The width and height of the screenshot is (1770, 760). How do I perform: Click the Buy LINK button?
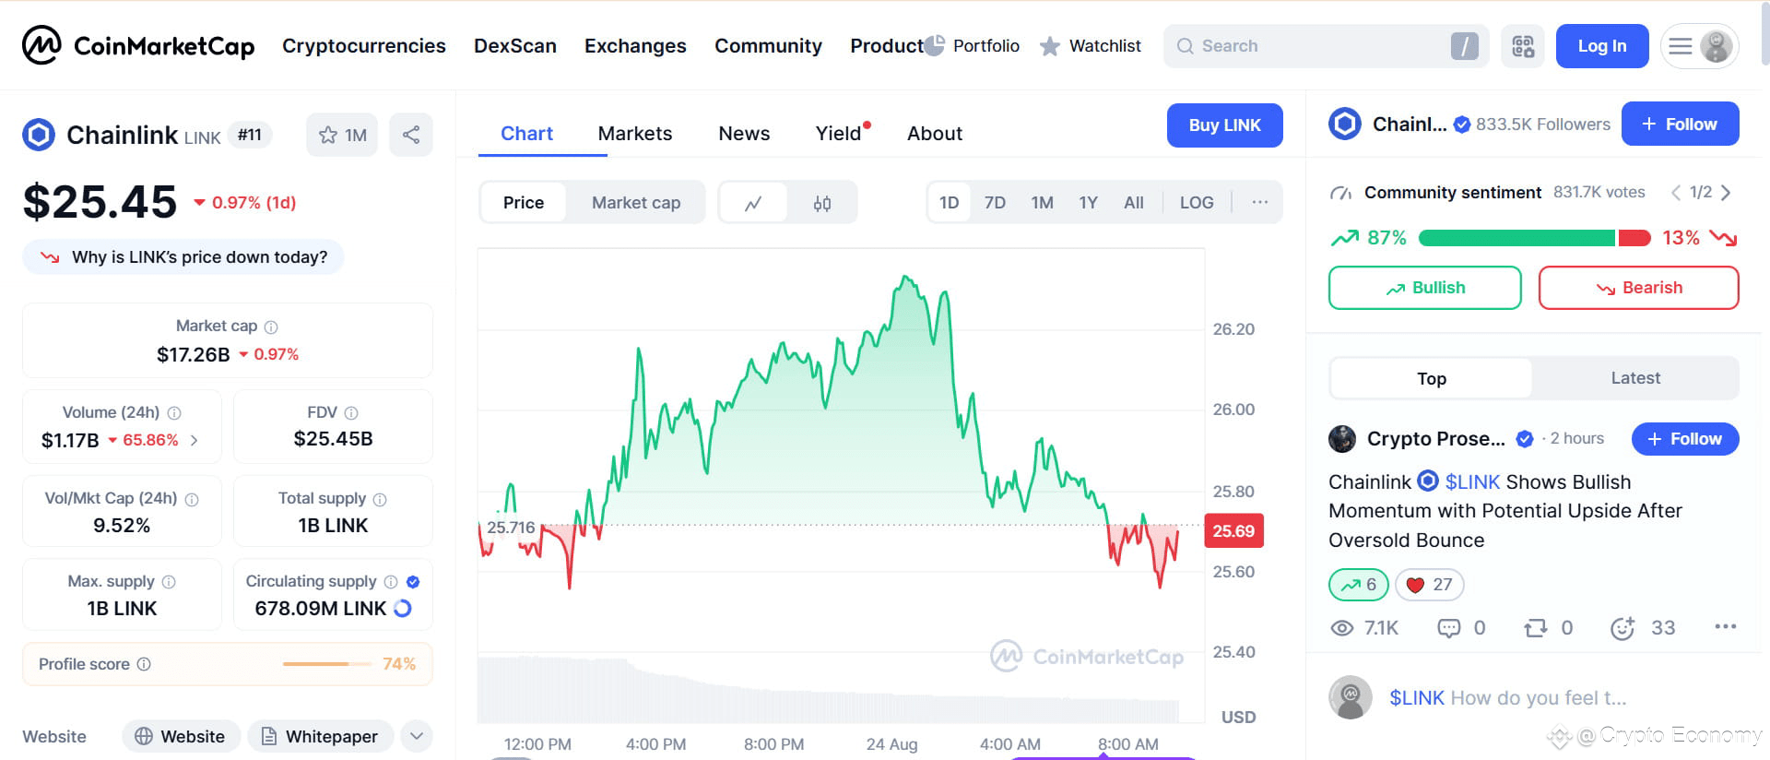(x=1224, y=125)
